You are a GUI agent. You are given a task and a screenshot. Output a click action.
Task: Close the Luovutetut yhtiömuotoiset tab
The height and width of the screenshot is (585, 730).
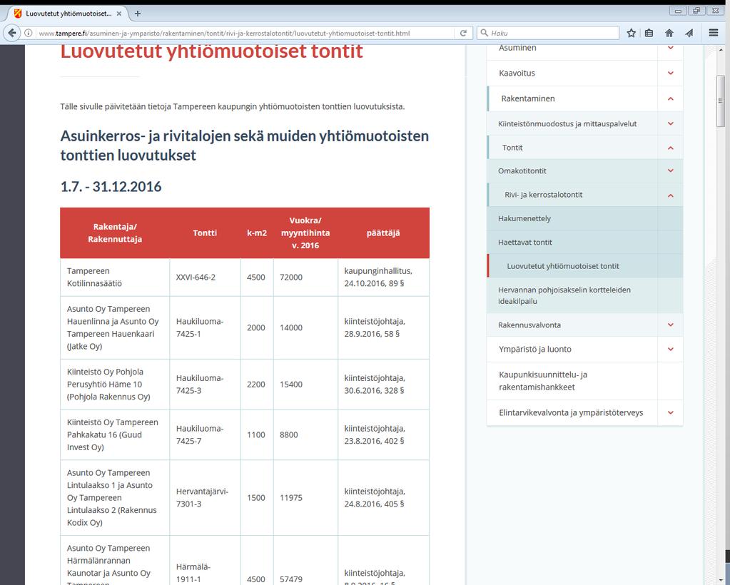pyautogui.click(x=118, y=14)
